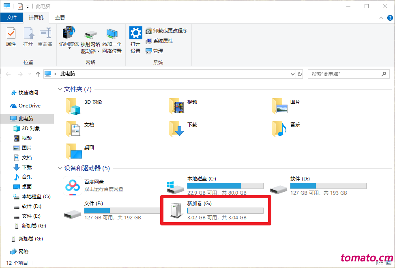Collapse the 设备和驱动器 (5) group
The height and width of the screenshot is (268, 395).
point(60,168)
